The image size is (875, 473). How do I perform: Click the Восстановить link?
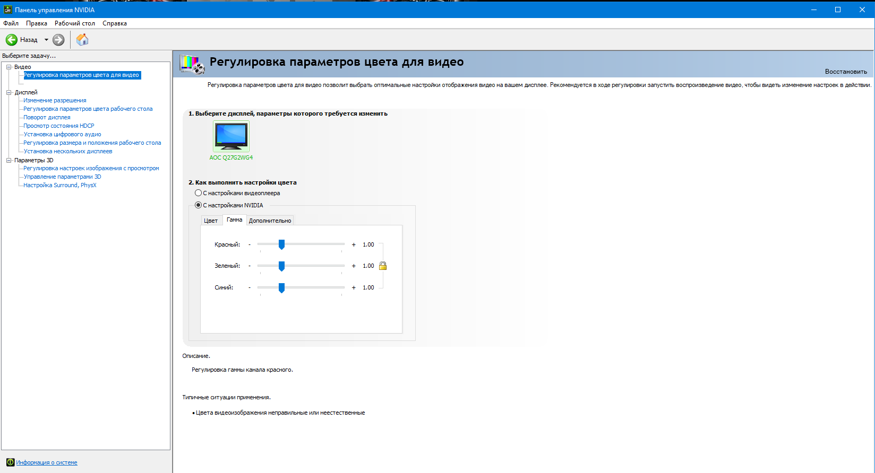click(846, 72)
